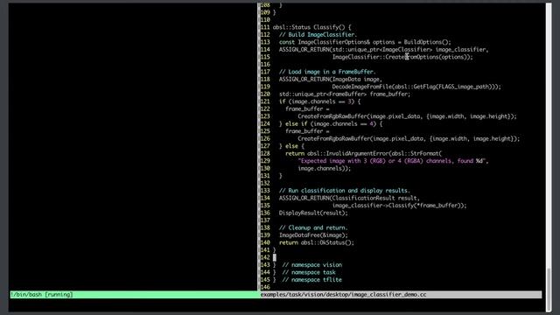Click line 111 absl::Status Classify() declaration
Viewport: 560px width, 315px height.
tap(311, 27)
